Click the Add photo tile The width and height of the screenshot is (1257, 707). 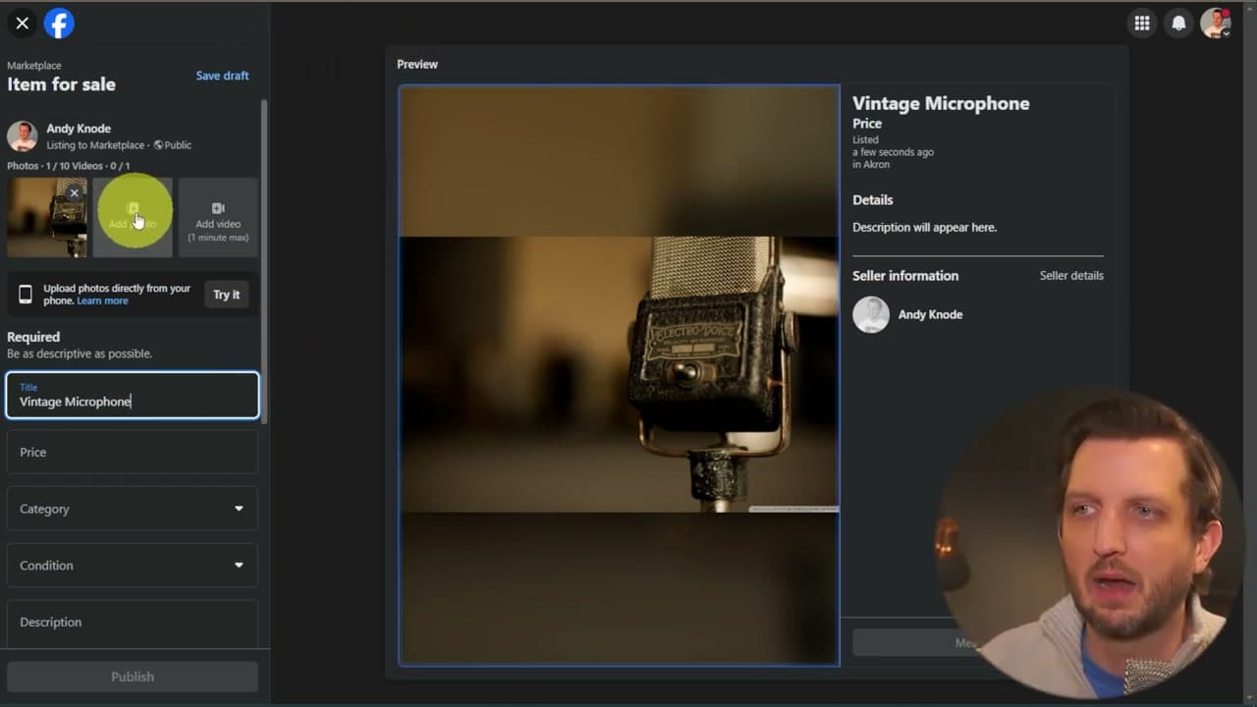(133, 217)
